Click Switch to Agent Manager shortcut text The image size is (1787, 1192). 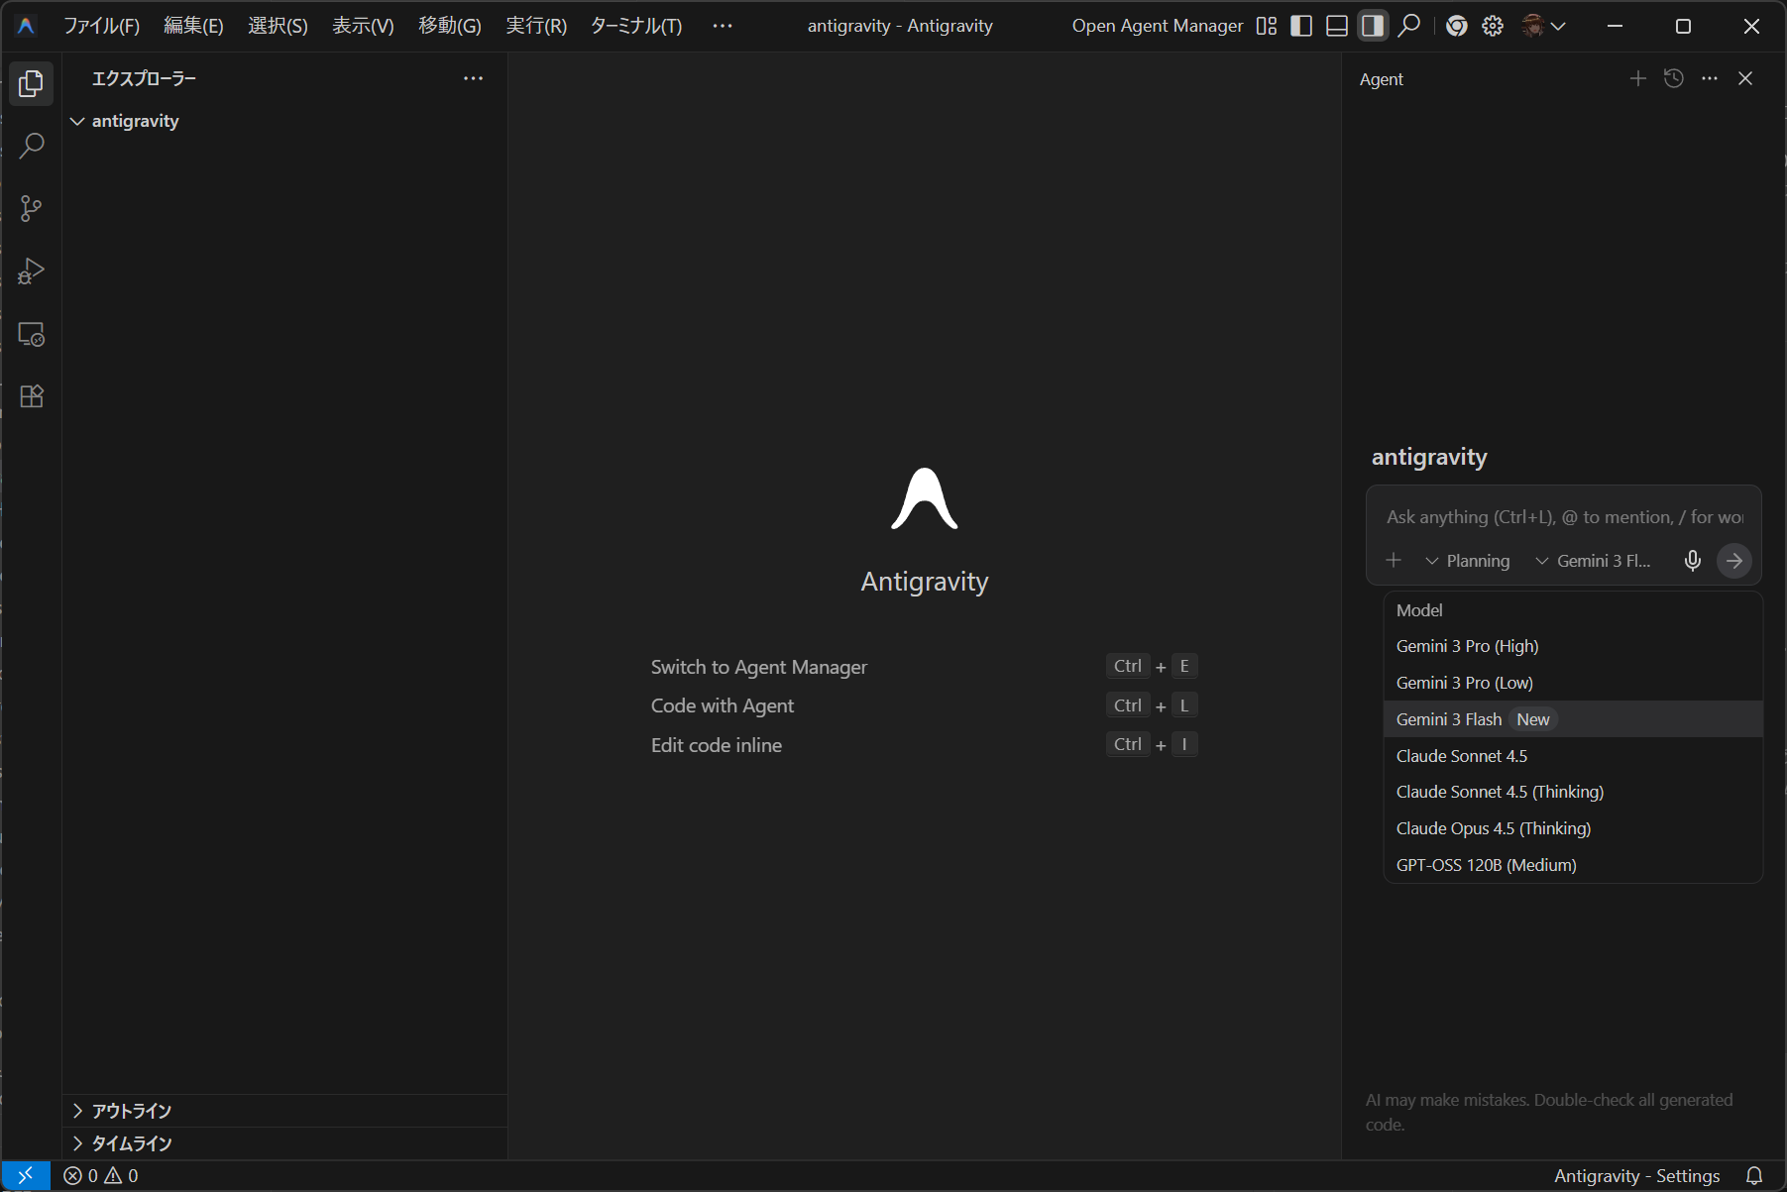(x=759, y=667)
